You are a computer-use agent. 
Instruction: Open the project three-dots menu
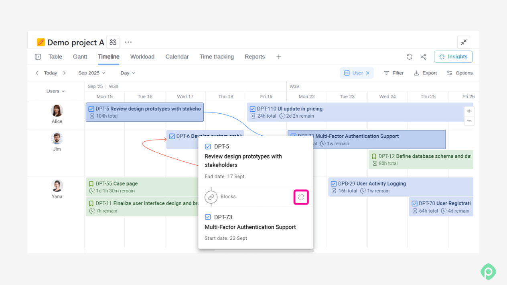point(128,42)
